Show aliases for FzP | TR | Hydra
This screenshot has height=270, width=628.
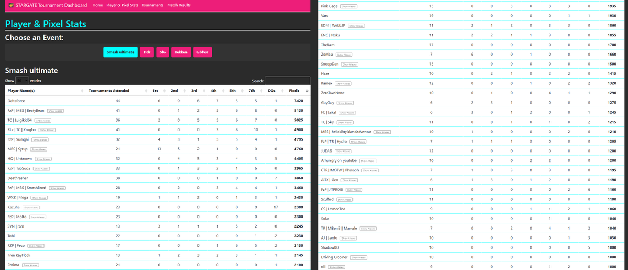358,141
